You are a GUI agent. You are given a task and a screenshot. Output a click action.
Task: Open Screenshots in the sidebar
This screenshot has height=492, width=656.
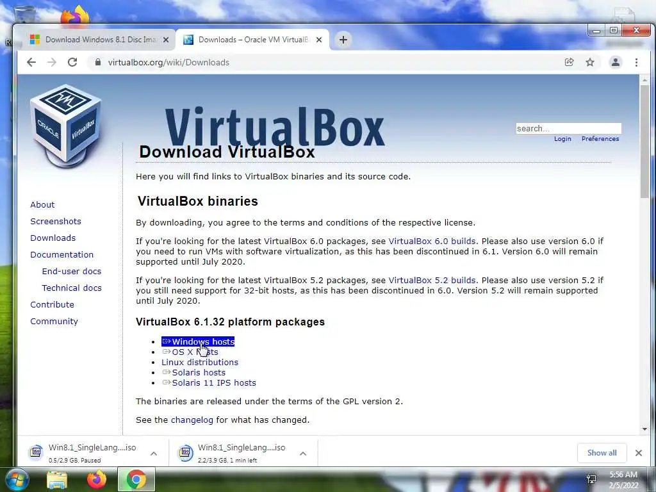click(56, 221)
